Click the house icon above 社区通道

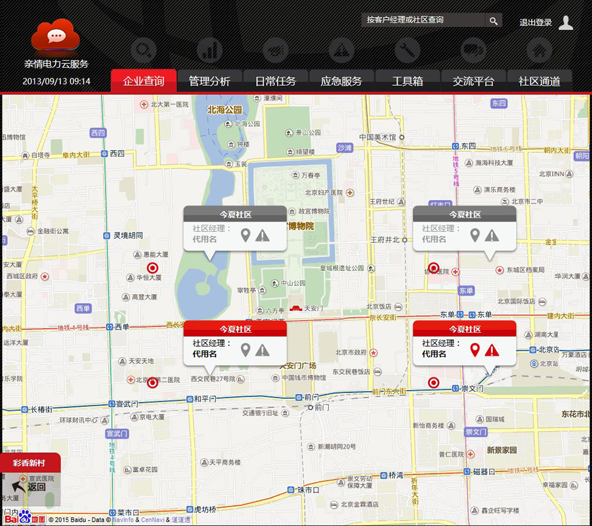[539, 51]
